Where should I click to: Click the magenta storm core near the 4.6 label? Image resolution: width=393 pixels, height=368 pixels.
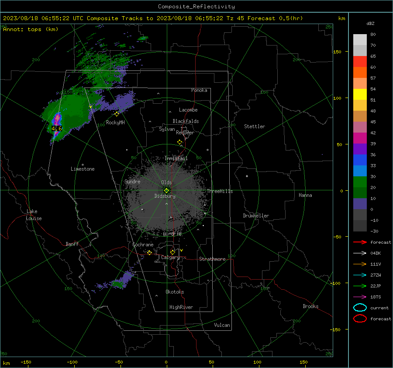(x=57, y=119)
